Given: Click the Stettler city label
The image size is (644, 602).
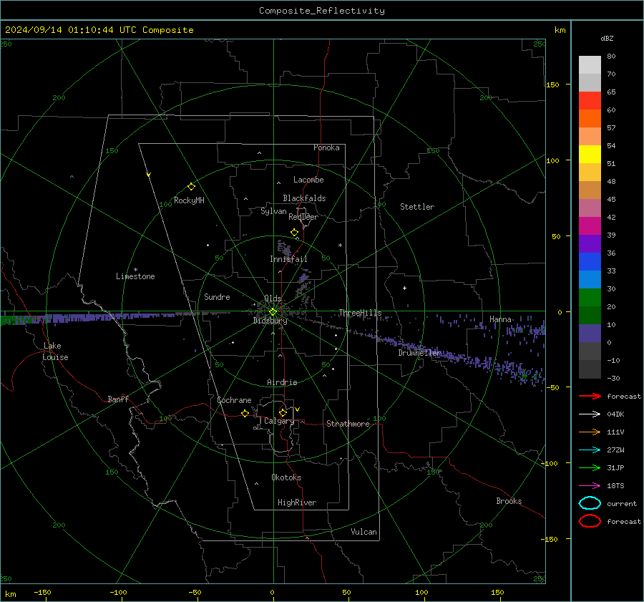Looking at the screenshot, I should [x=417, y=207].
